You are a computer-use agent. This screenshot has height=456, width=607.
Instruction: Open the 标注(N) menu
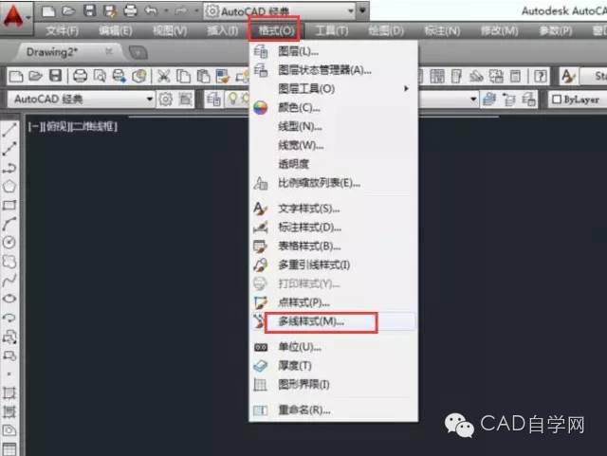point(442,30)
